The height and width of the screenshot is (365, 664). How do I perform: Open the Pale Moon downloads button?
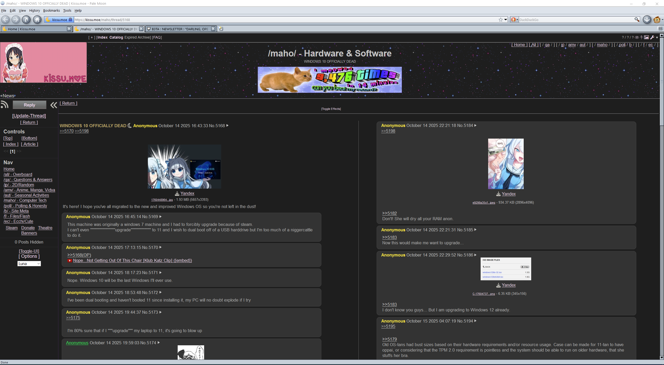[647, 19]
